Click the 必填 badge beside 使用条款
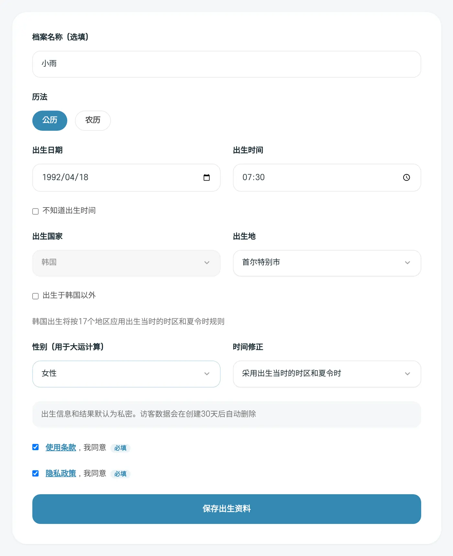This screenshot has height=556, width=453. (x=120, y=448)
